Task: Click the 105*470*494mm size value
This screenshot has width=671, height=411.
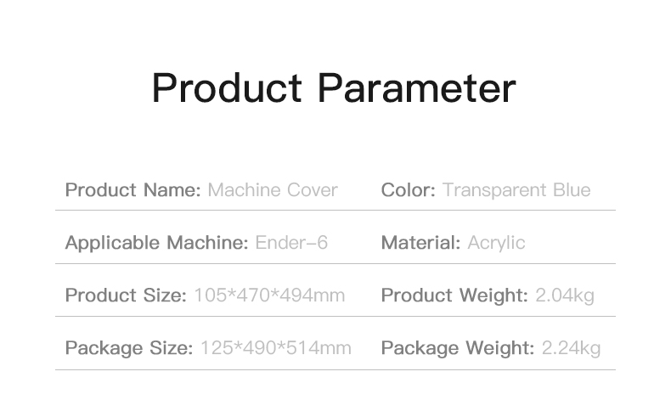Action: click(269, 296)
